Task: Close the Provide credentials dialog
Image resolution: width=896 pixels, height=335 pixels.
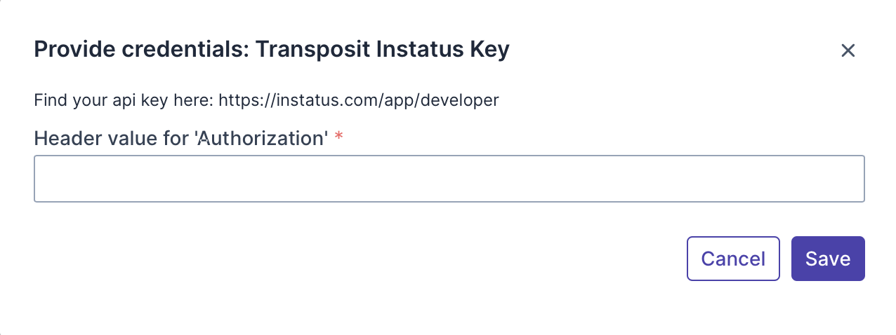Action: pos(848,50)
